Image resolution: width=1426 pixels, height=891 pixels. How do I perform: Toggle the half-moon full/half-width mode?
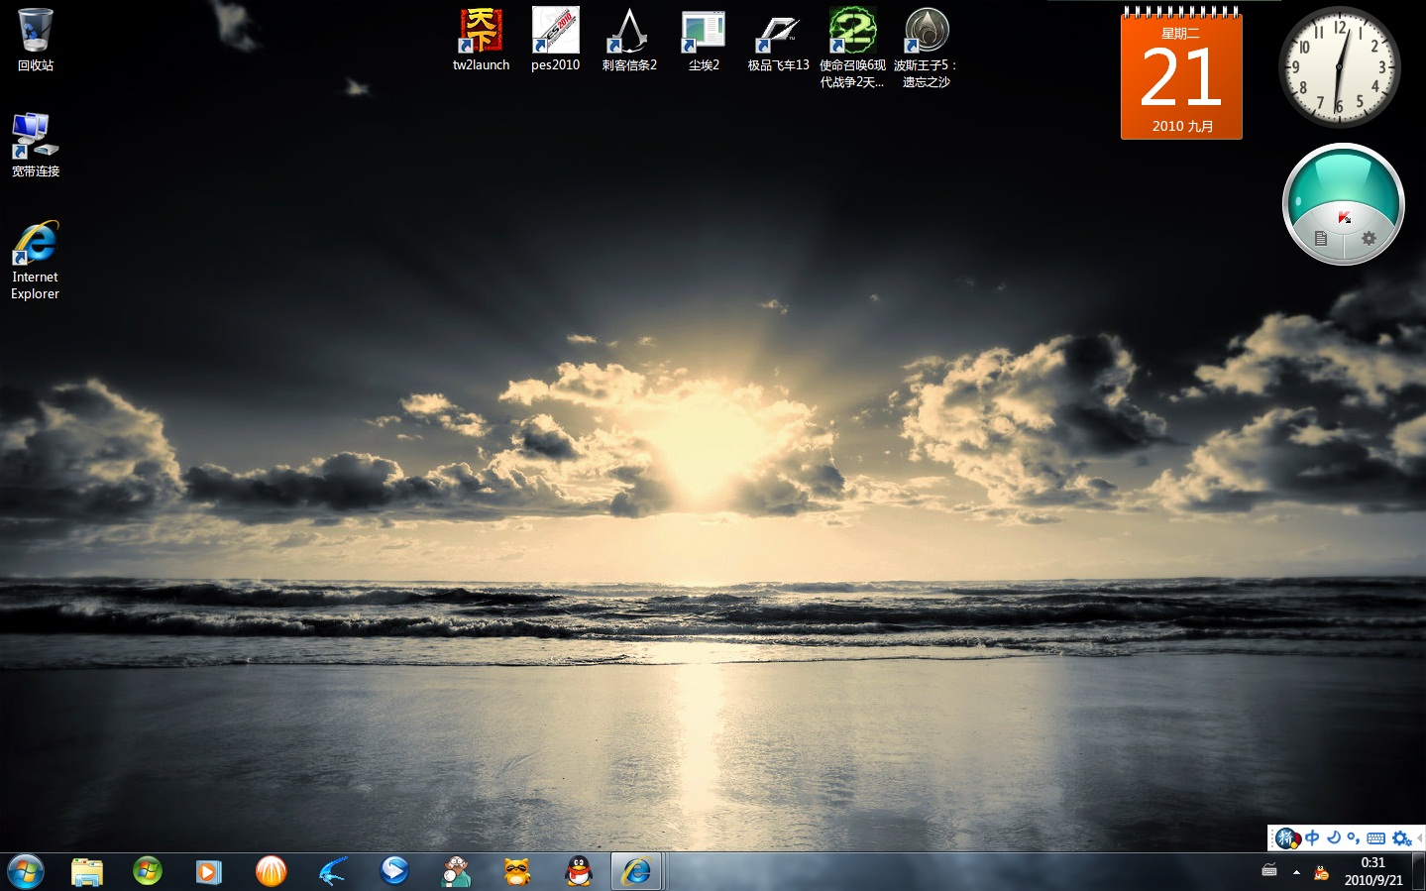click(1334, 838)
